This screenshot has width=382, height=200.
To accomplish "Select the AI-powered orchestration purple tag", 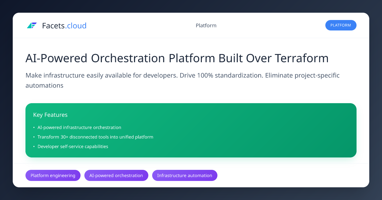I will pyautogui.click(x=116, y=176).
